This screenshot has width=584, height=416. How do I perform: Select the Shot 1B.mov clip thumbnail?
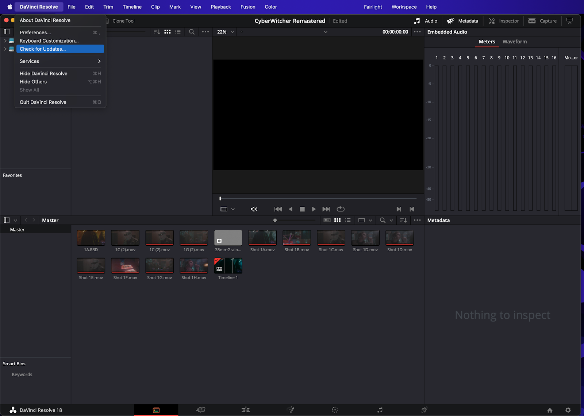pyautogui.click(x=297, y=238)
